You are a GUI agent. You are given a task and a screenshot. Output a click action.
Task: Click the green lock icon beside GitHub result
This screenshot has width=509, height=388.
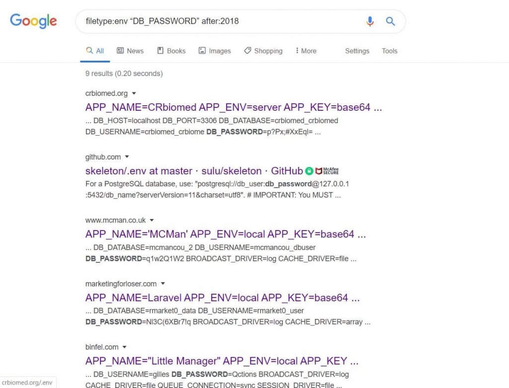[x=309, y=171]
